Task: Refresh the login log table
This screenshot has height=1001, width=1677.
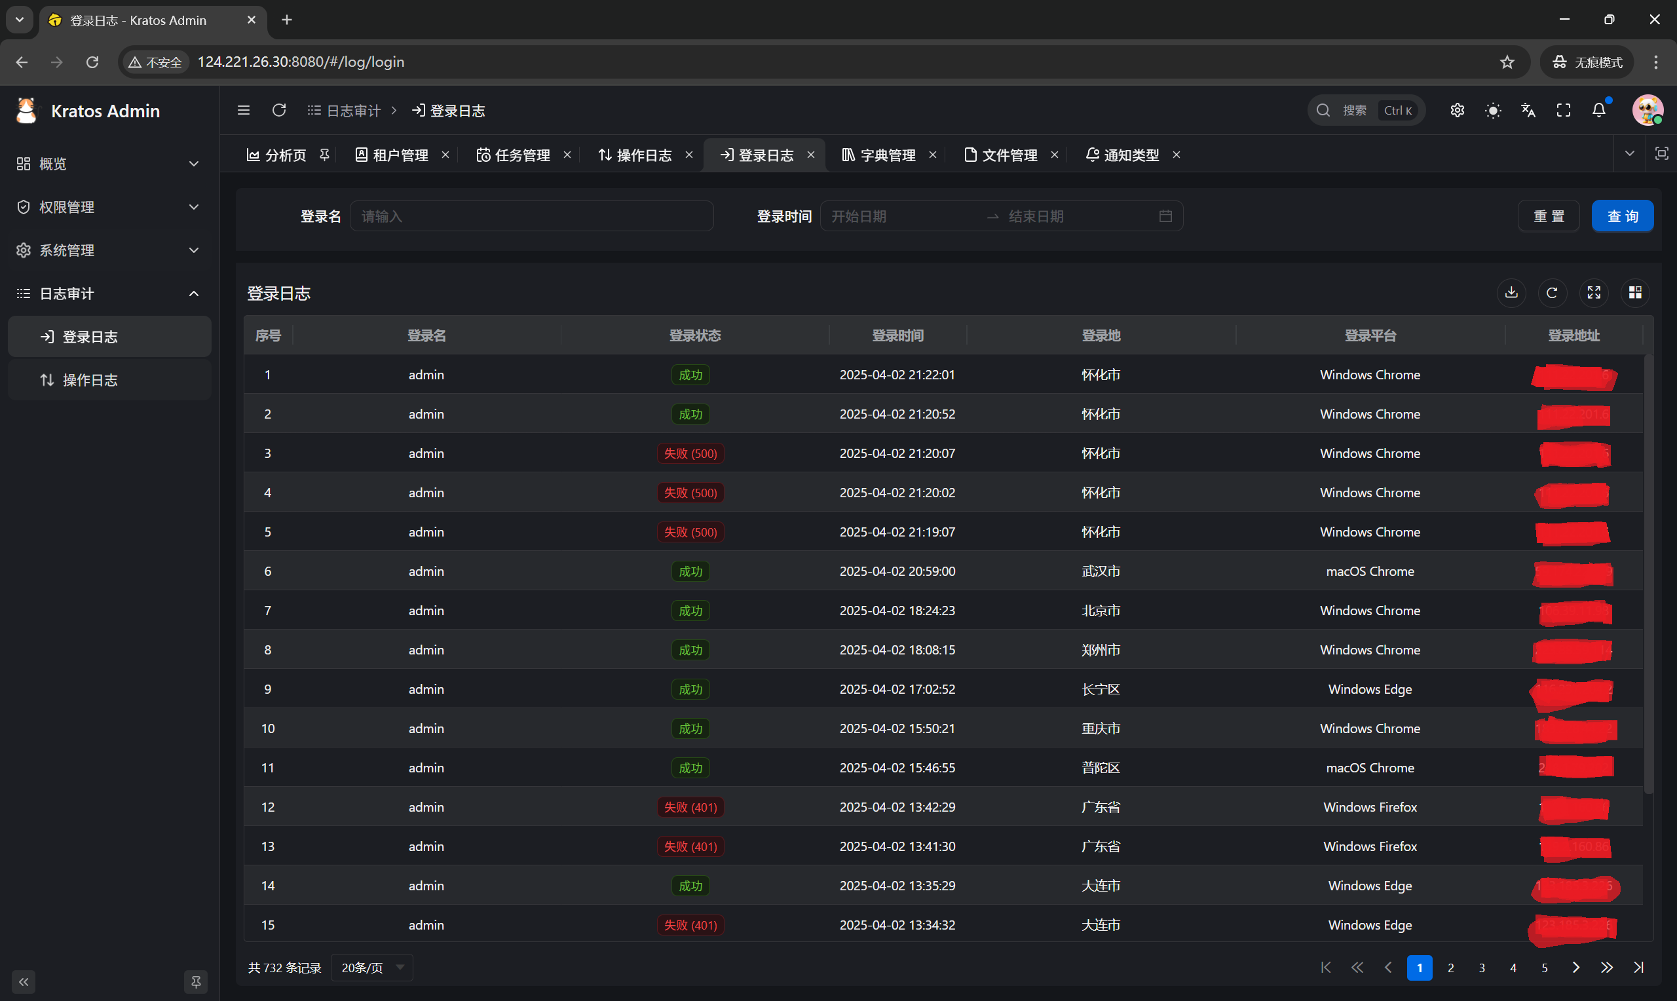Action: (x=1553, y=293)
